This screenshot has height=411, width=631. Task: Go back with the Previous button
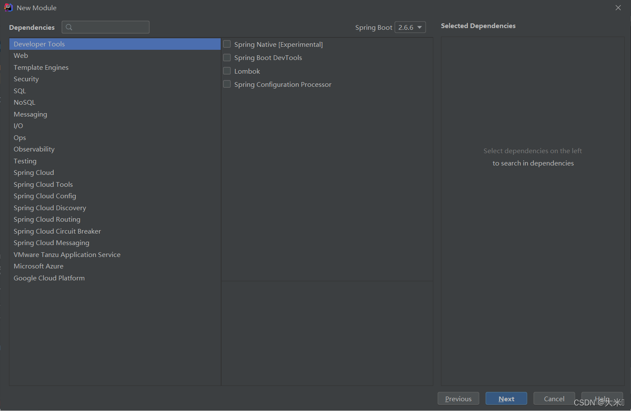458,399
